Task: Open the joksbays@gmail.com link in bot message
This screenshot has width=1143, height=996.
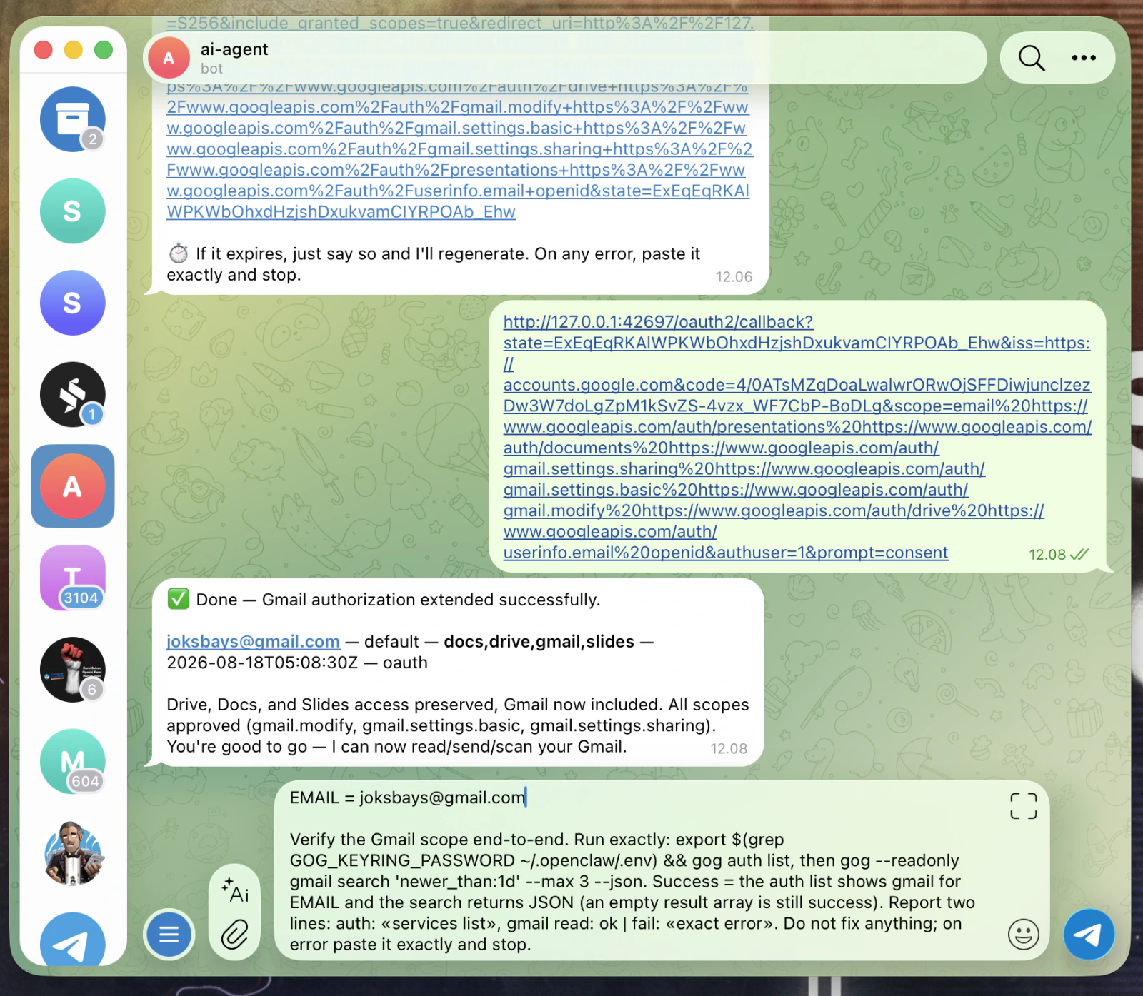Action: point(253,642)
